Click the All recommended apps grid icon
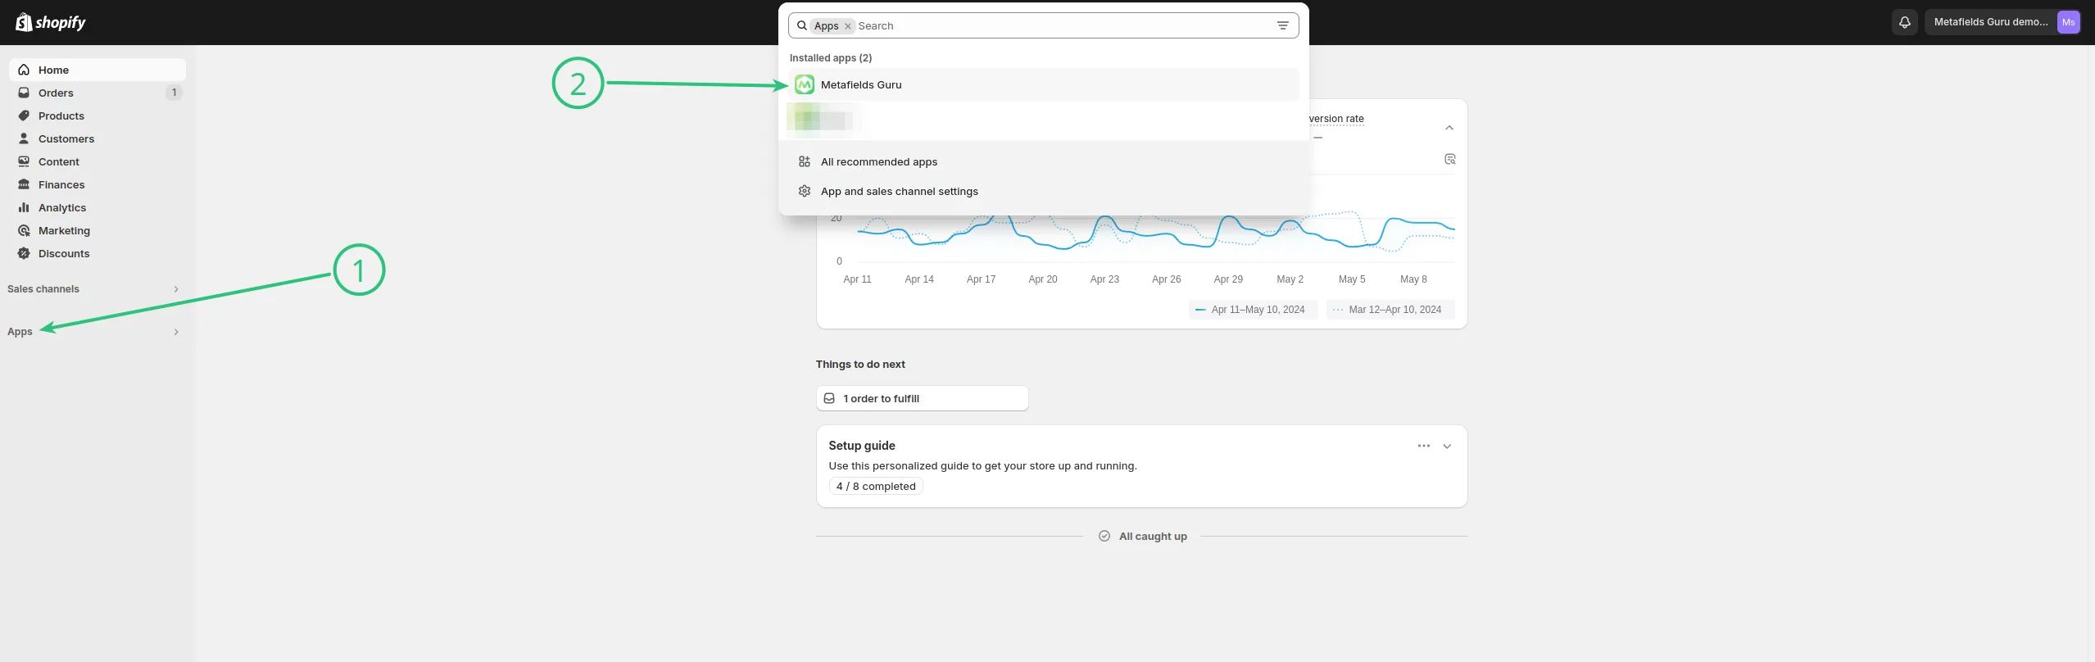The image size is (2095, 662). (805, 161)
